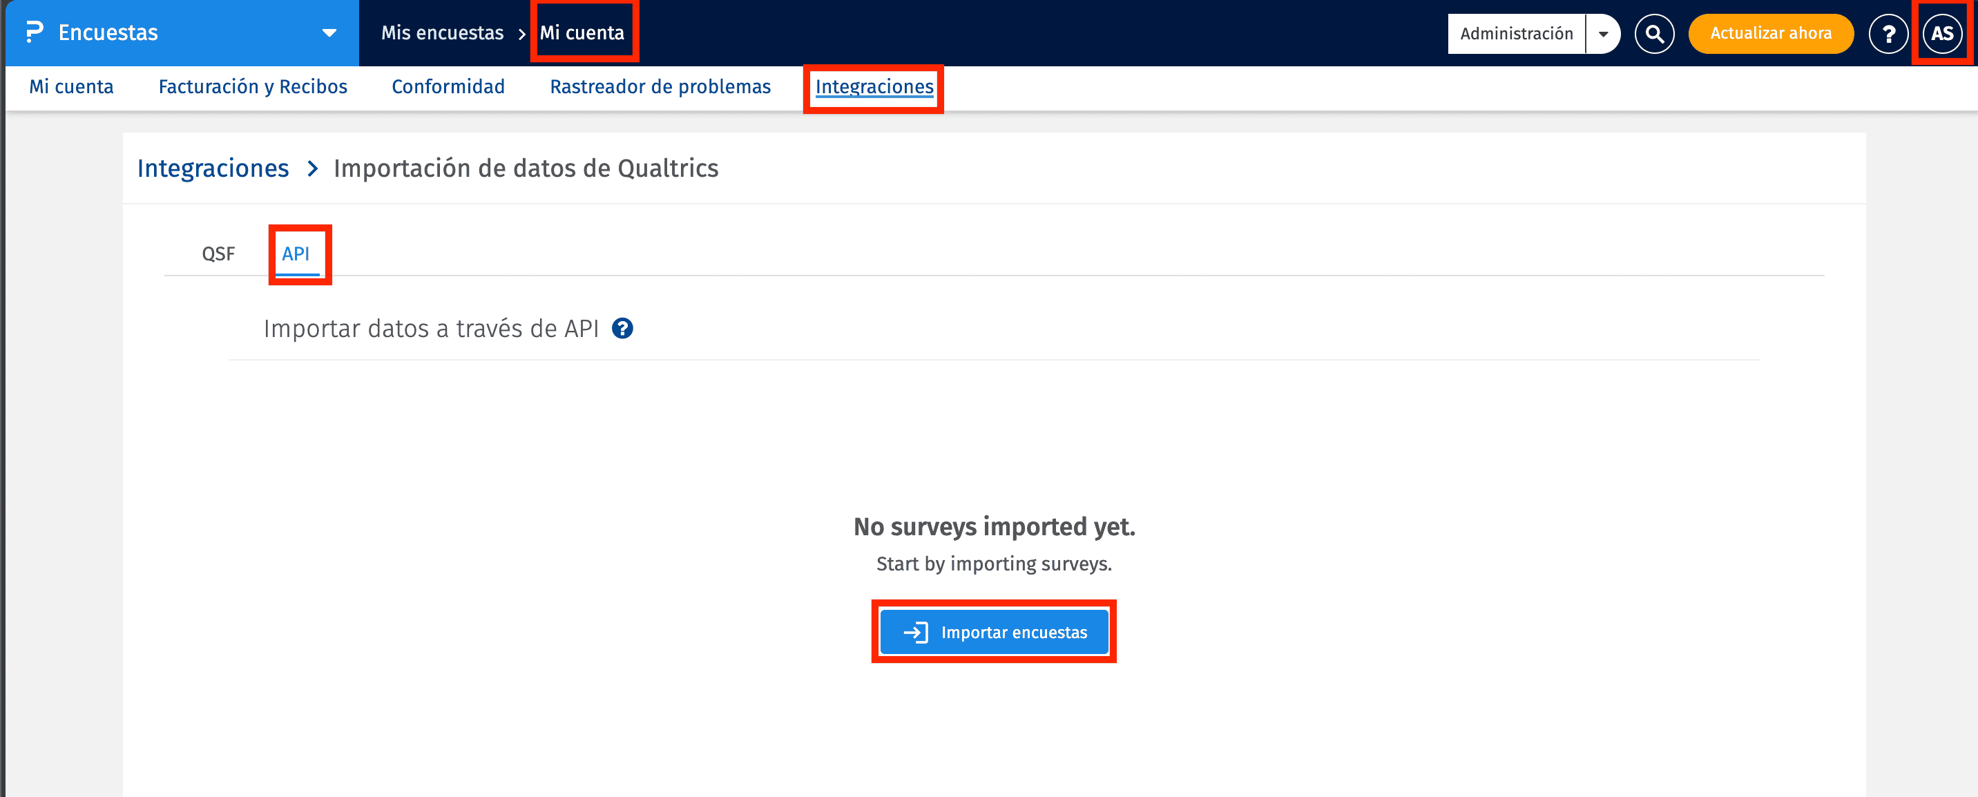Switch to the QSF tab

coord(218,254)
